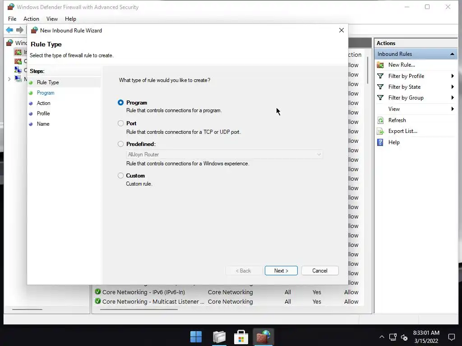462x346 pixels.
Task: Click the Help question mark icon
Action: point(380,142)
